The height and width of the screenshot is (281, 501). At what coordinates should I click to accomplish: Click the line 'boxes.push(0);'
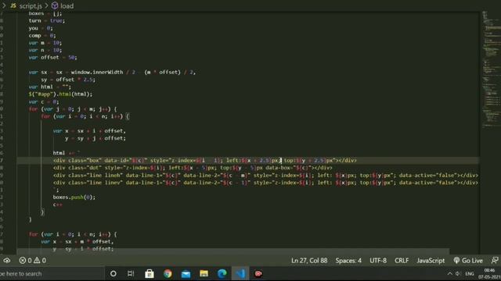click(x=74, y=197)
